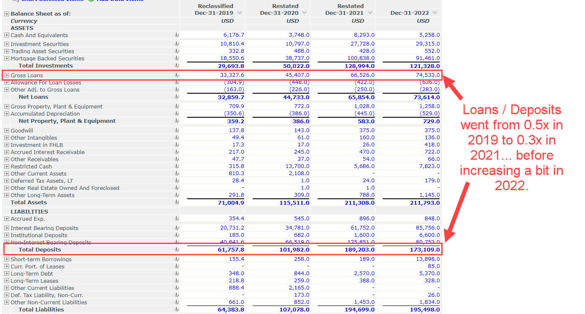This screenshot has height=314, width=585.
Task: Click chart icon in Cash And Equivalents row
Action: click(177, 35)
